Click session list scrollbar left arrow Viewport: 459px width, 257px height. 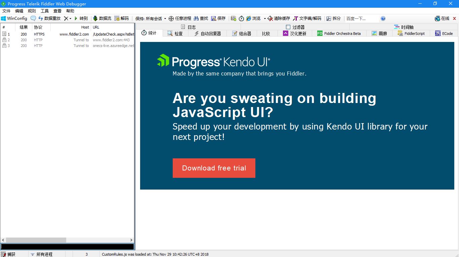[x=3, y=240]
